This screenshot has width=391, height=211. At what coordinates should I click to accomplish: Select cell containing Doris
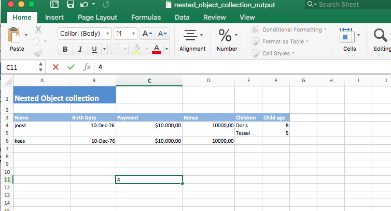pyautogui.click(x=248, y=125)
